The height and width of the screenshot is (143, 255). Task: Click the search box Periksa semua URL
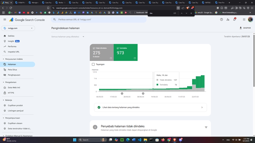coord(101,20)
